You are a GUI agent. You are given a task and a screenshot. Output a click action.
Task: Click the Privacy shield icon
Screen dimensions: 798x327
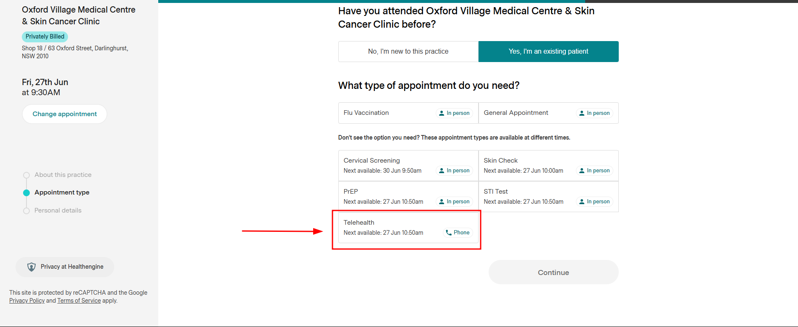coord(31,267)
